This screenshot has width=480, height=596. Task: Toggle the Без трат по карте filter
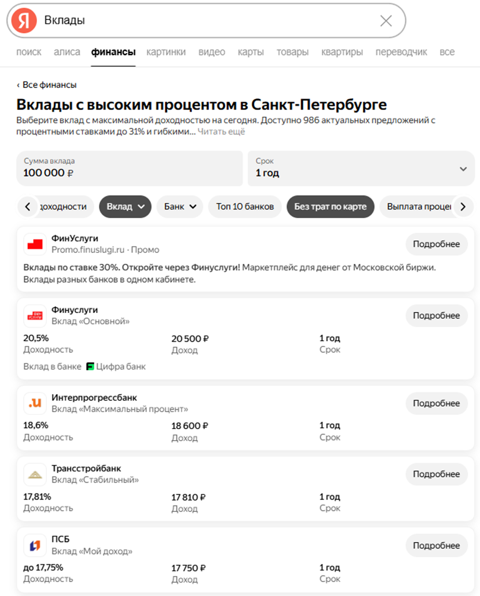(x=330, y=207)
